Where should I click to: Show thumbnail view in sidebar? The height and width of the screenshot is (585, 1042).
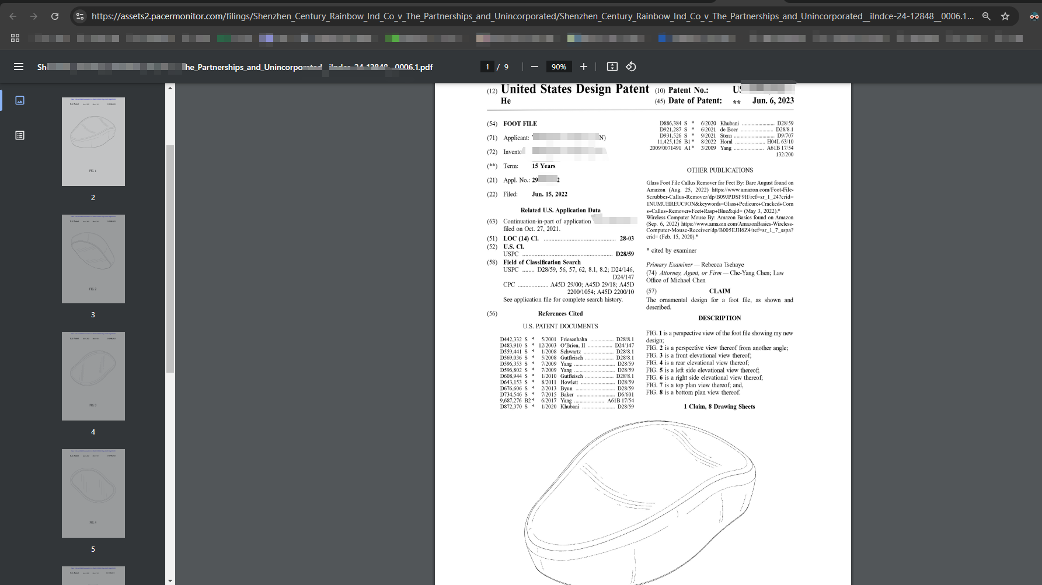(x=20, y=100)
